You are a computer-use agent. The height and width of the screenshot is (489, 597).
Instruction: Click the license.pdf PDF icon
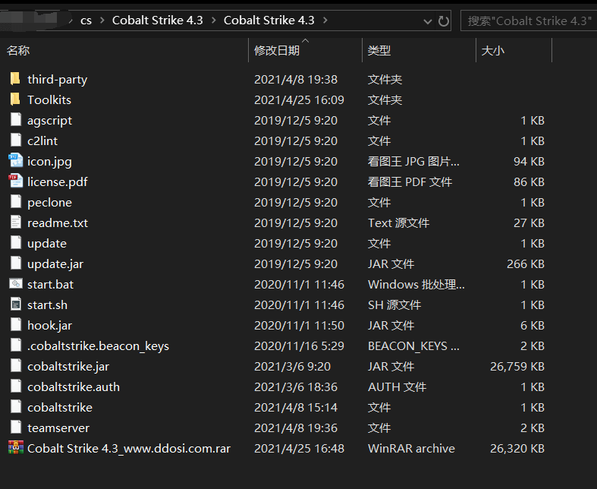(16, 181)
